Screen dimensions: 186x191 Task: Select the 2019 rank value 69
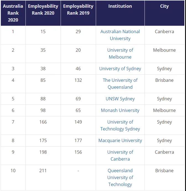coord(78,99)
